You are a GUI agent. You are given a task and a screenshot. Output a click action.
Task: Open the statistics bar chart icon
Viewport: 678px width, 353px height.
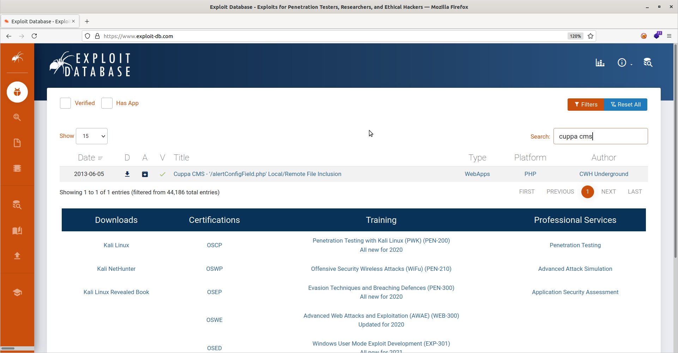[600, 63]
